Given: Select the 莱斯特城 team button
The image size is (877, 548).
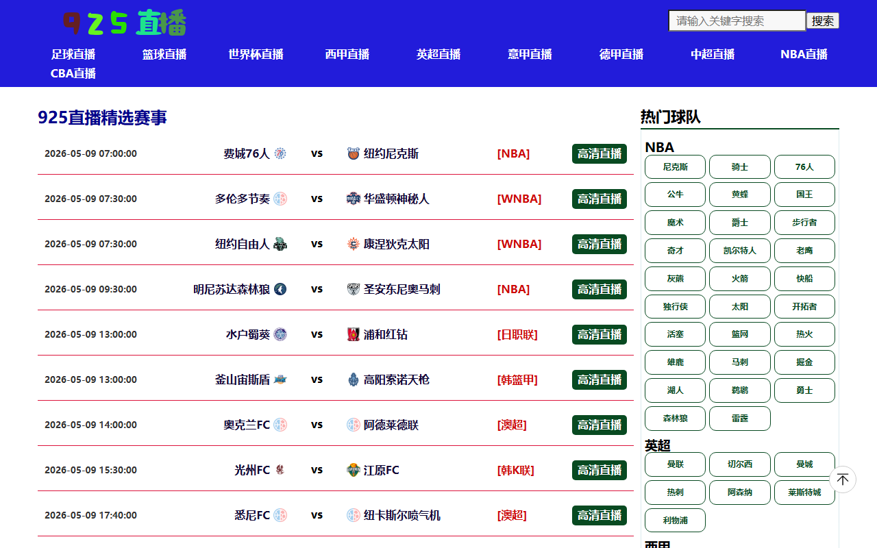Looking at the screenshot, I should click(x=804, y=493).
